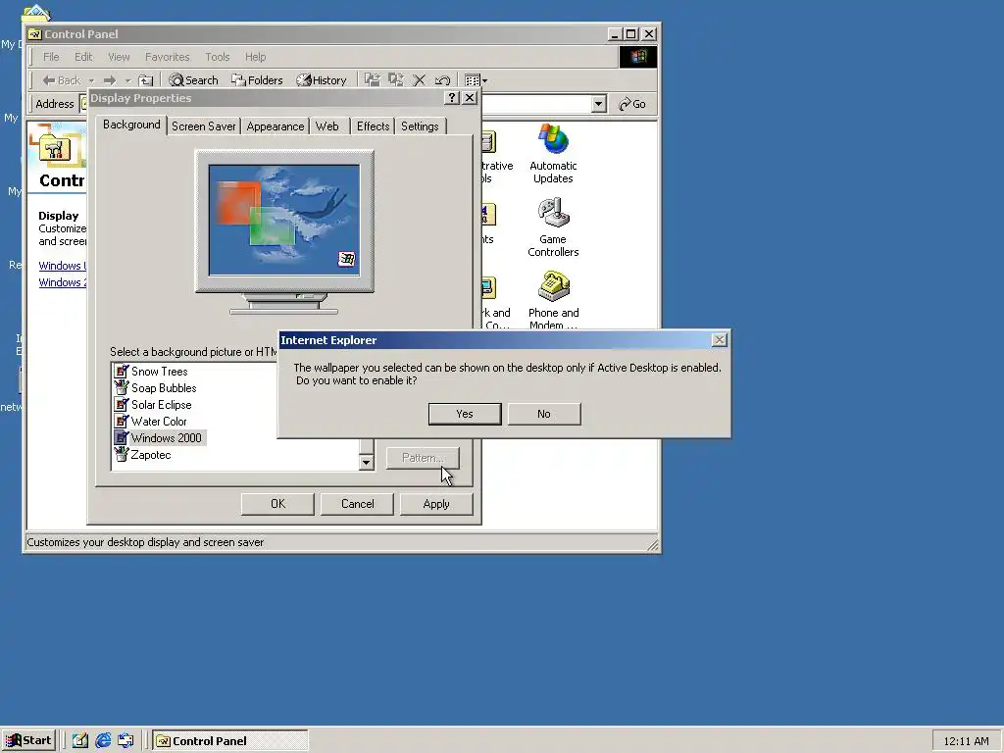Click the Delete X toolbar icon
The width and height of the screenshot is (1004, 753).
pyautogui.click(x=419, y=80)
